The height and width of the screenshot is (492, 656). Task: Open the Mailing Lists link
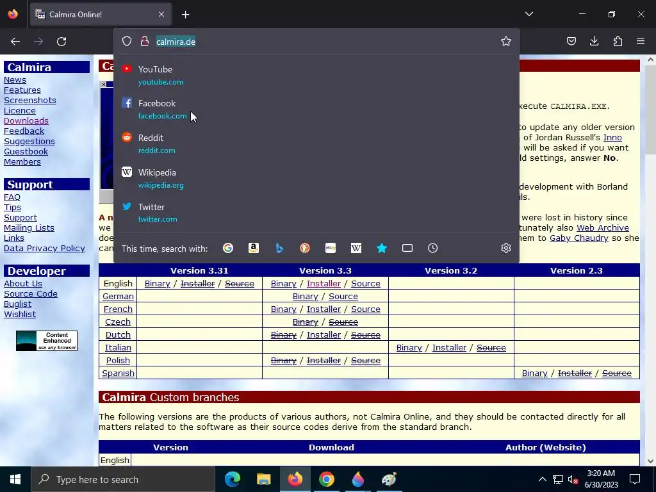[29, 227]
